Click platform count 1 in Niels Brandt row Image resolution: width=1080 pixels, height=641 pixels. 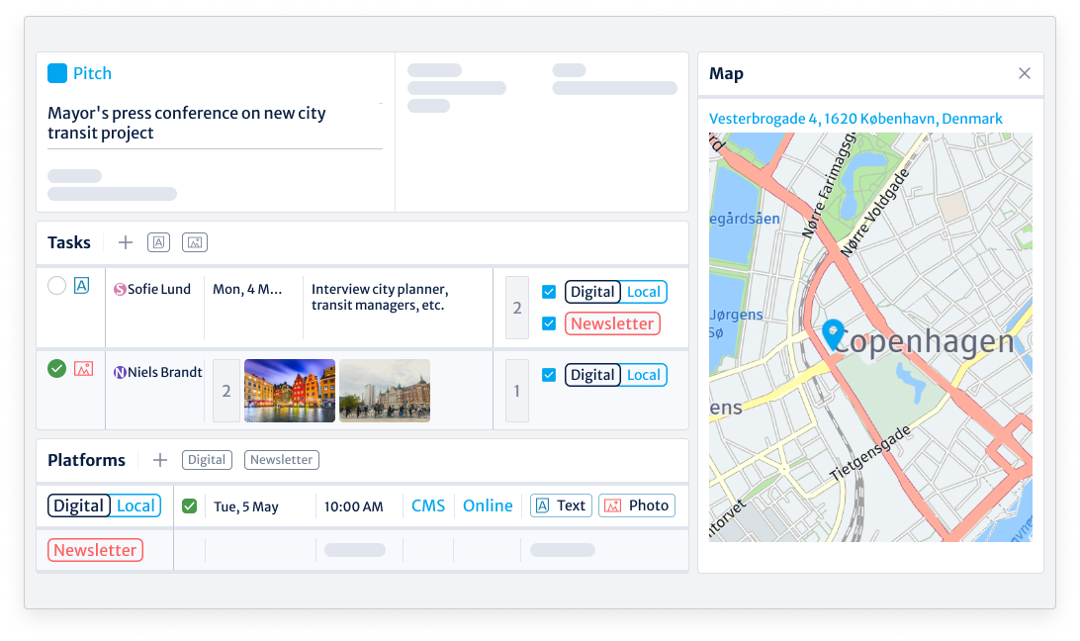(517, 391)
